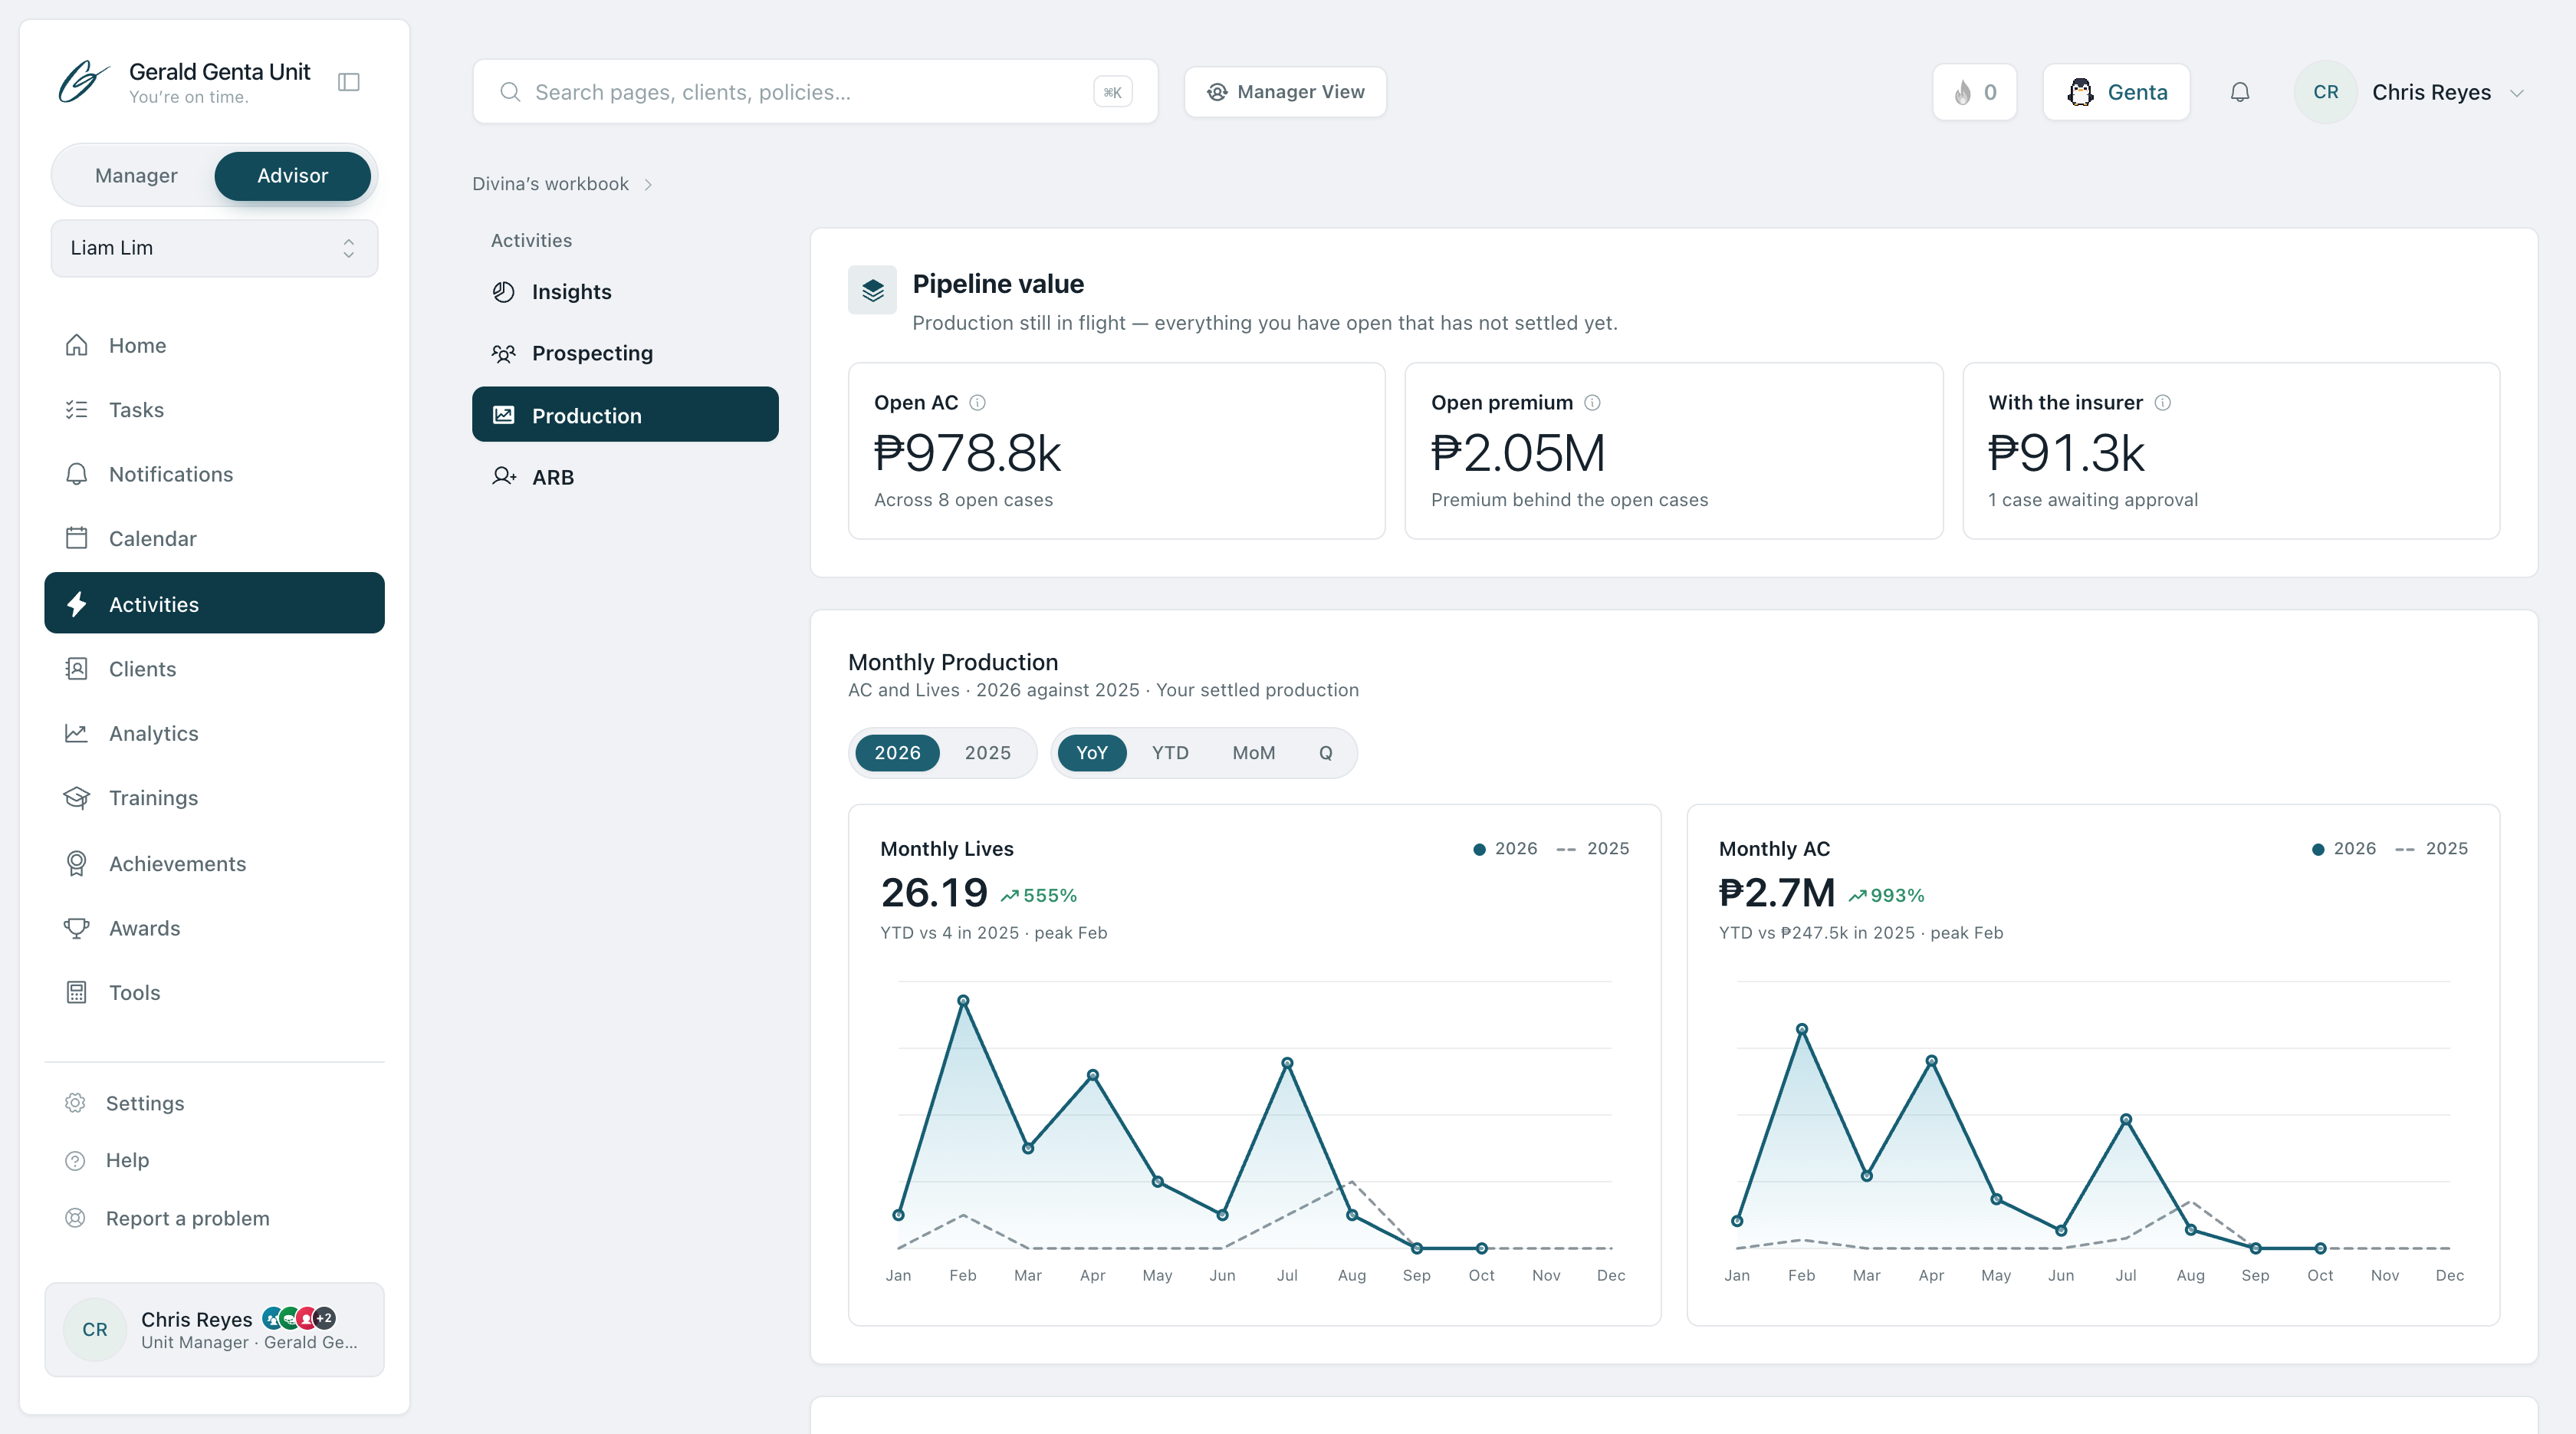Select the MoM comparison option
This screenshot has height=1434, width=2576.
1253,753
